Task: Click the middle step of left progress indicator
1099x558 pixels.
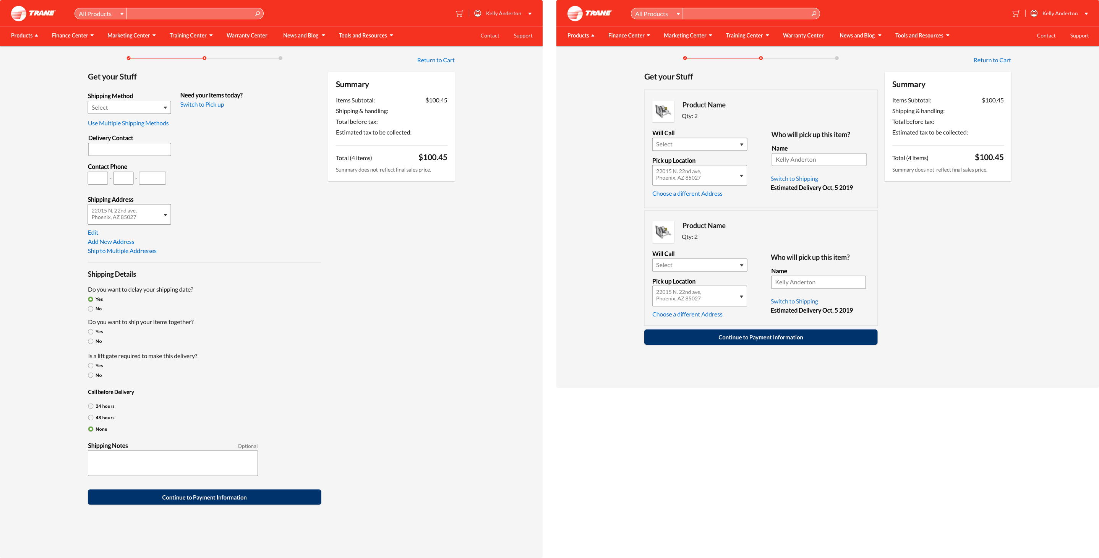Action: (204, 58)
